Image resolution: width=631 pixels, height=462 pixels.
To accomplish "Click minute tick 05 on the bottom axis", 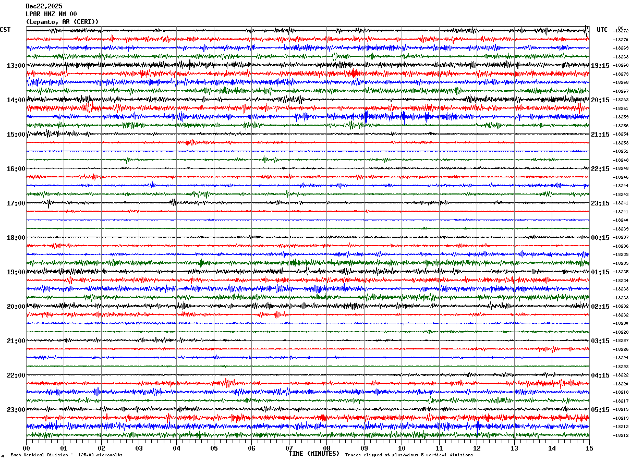I will tap(214, 448).
